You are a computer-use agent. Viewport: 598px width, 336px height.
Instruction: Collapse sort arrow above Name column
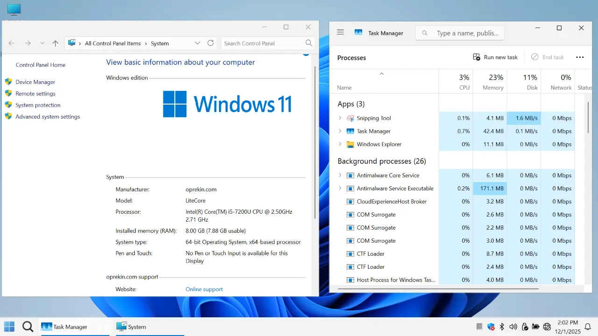click(382, 73)
